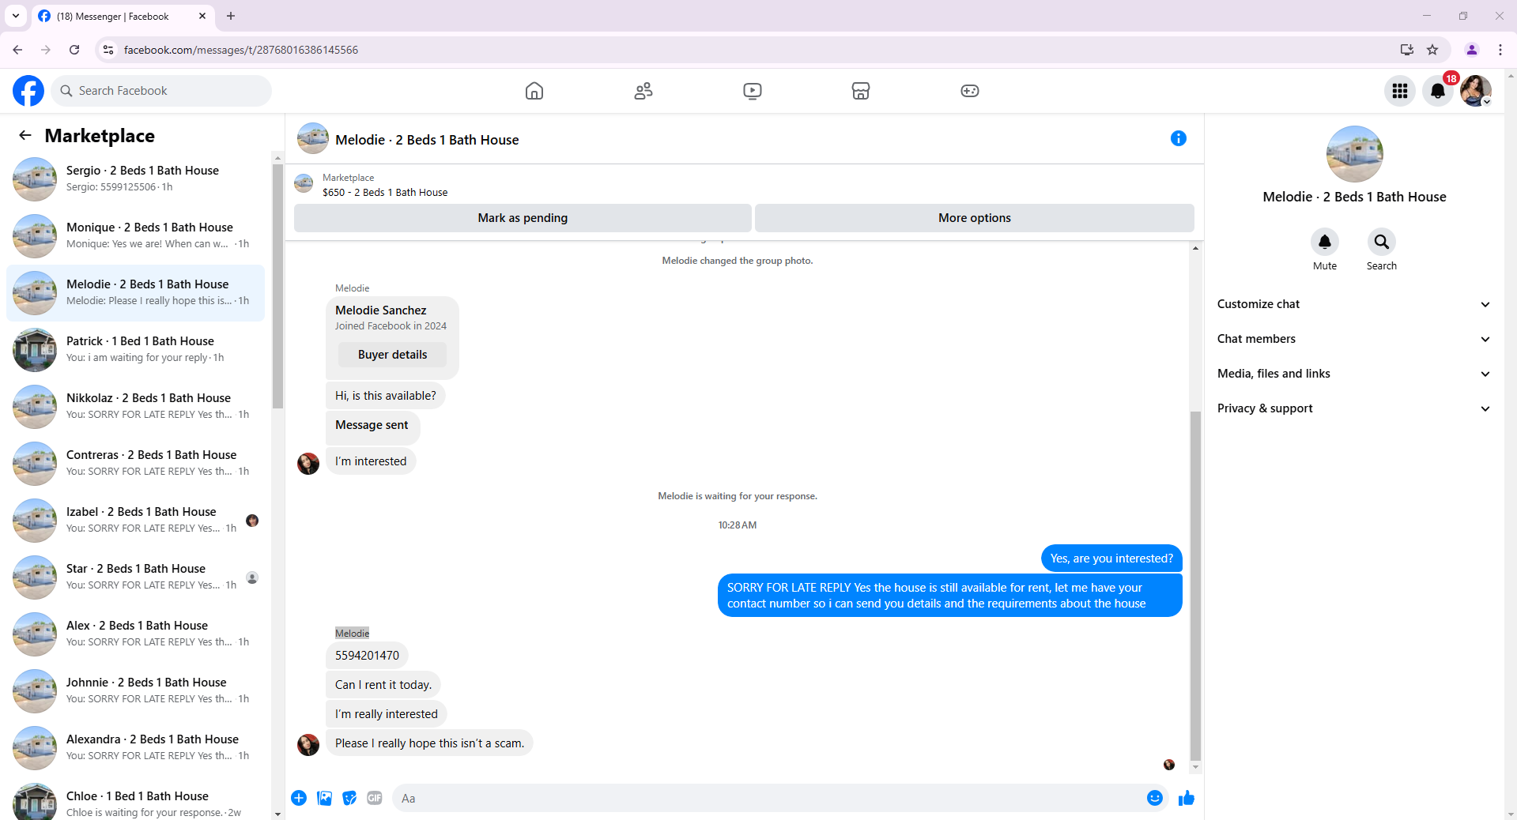Screen dimensions: 1517x820
Task: Expand Privacy & support section
Action: [x=1354, y=408]
